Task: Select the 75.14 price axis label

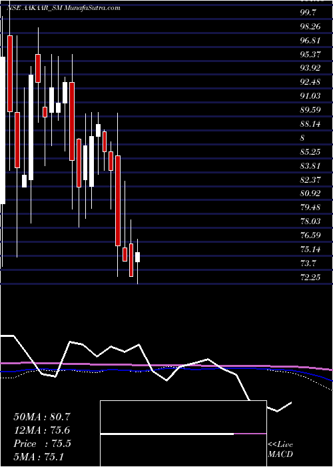Action: (310, 249)
